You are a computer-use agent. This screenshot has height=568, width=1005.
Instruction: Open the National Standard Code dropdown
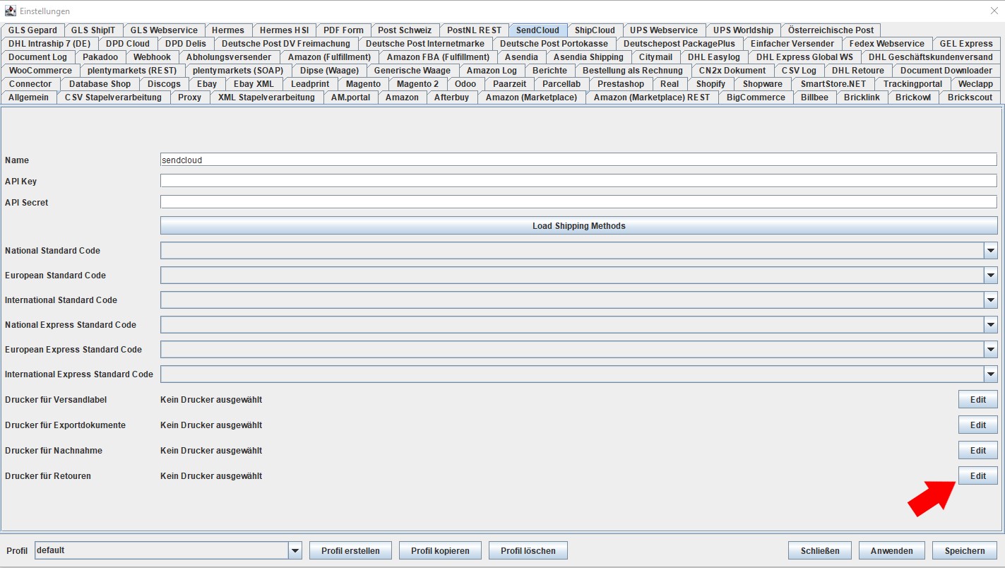[991, 251]
